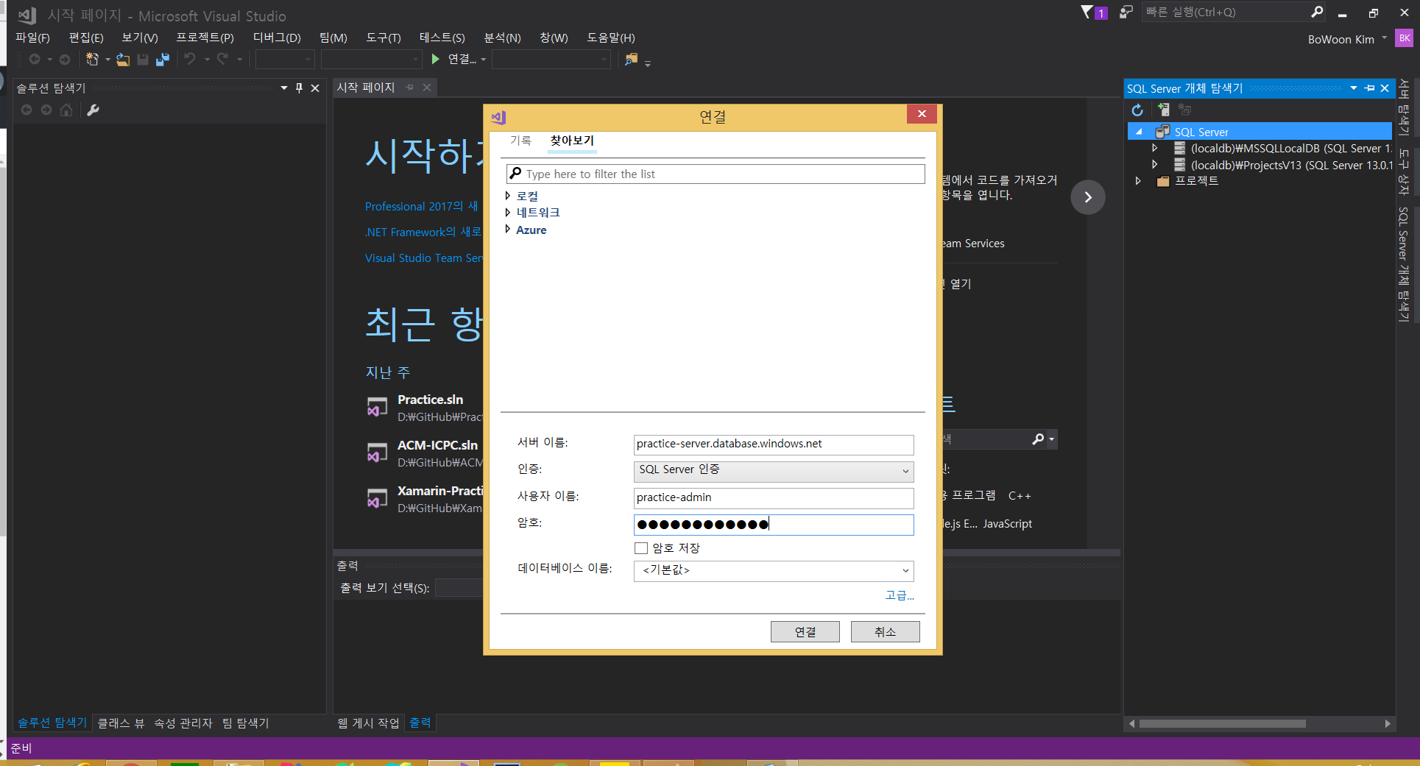Click the 취소 button in dialog
The width and height of the screenshot is (1420, 766).
pos(885,632)
